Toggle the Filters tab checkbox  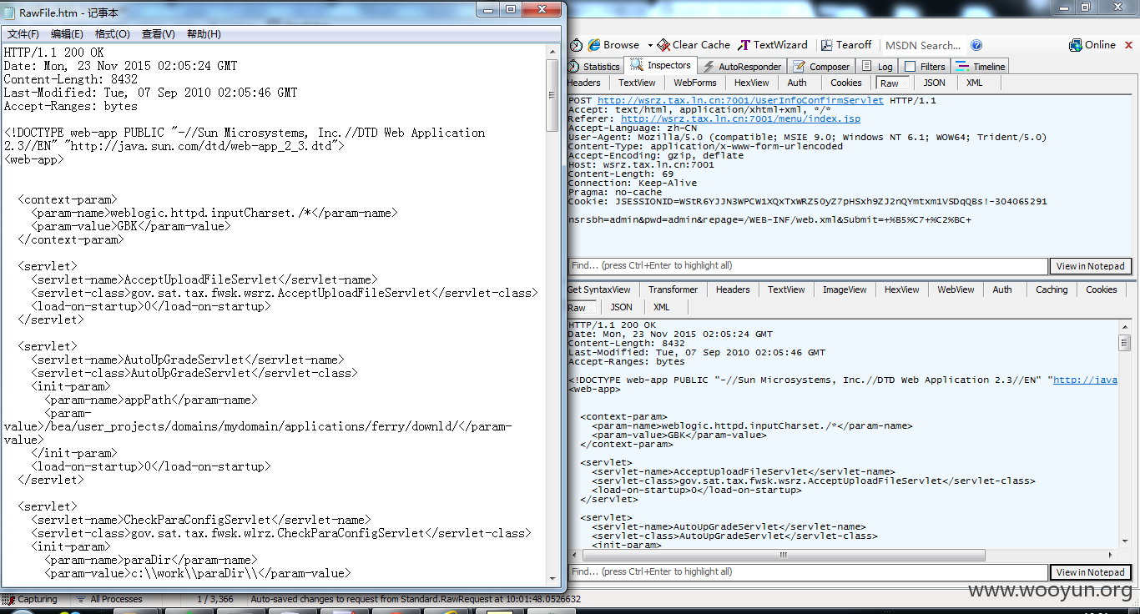click(910, 67)
